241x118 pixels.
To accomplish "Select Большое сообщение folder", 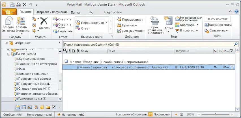I will (31, 74).
